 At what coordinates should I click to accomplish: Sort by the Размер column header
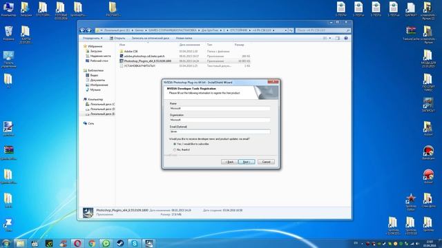point(240,45)
